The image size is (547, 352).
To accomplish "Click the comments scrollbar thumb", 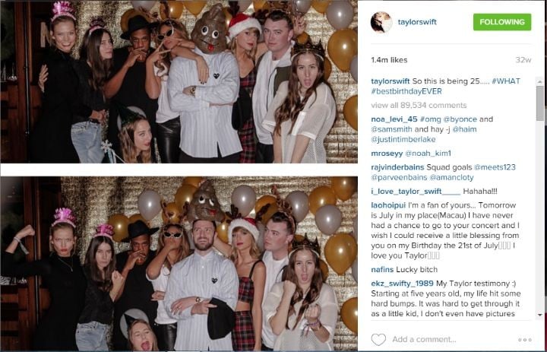I will (540, 103).
